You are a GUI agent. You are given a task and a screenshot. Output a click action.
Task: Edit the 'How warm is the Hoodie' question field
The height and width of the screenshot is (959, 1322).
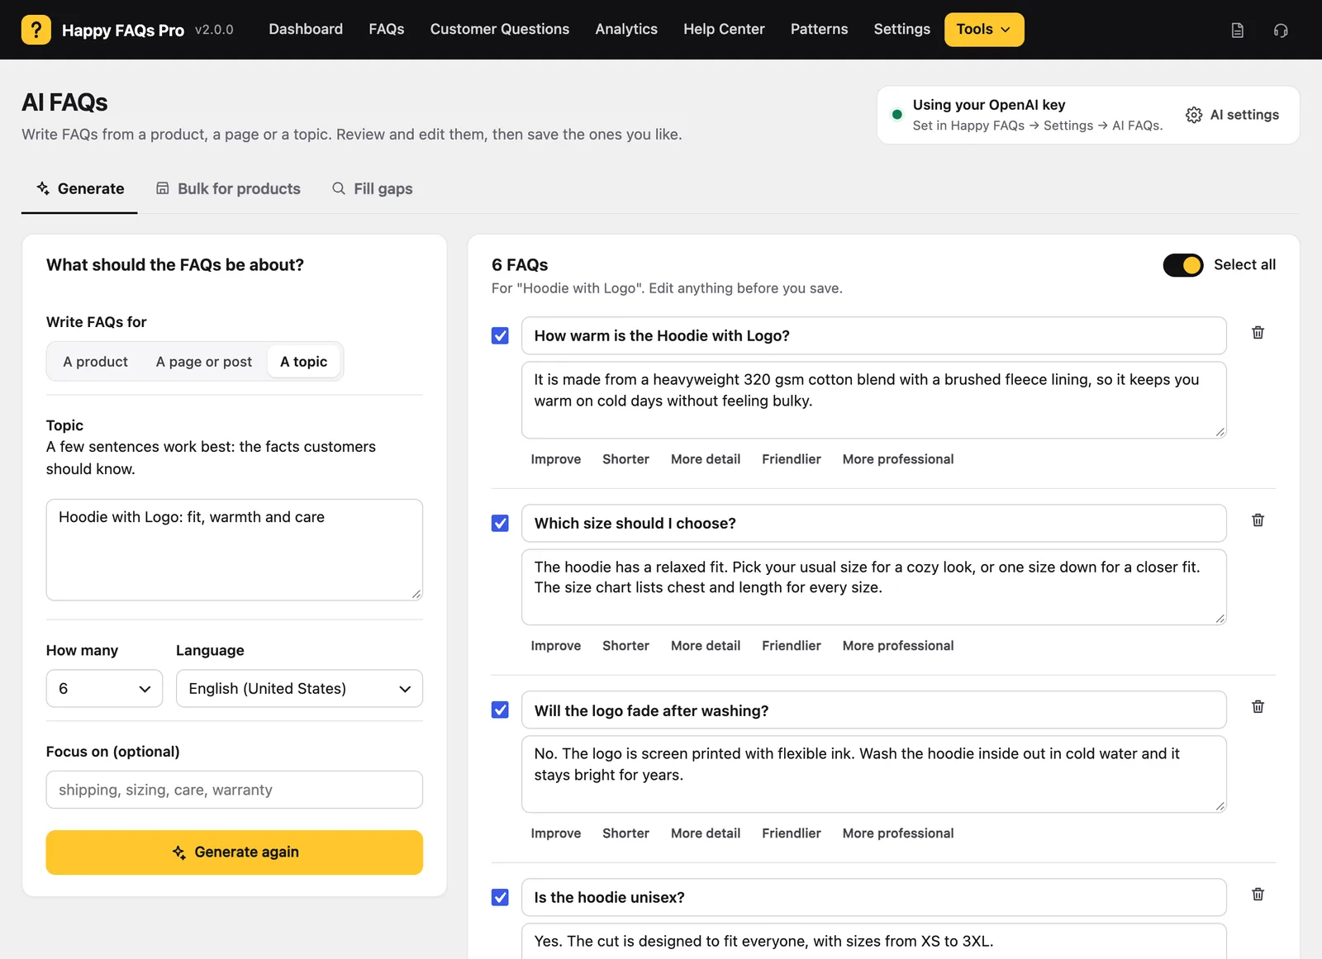pos(874,336)
